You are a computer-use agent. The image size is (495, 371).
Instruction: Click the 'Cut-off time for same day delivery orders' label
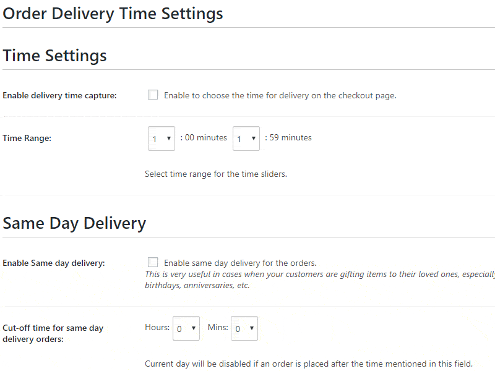[53, 333]
